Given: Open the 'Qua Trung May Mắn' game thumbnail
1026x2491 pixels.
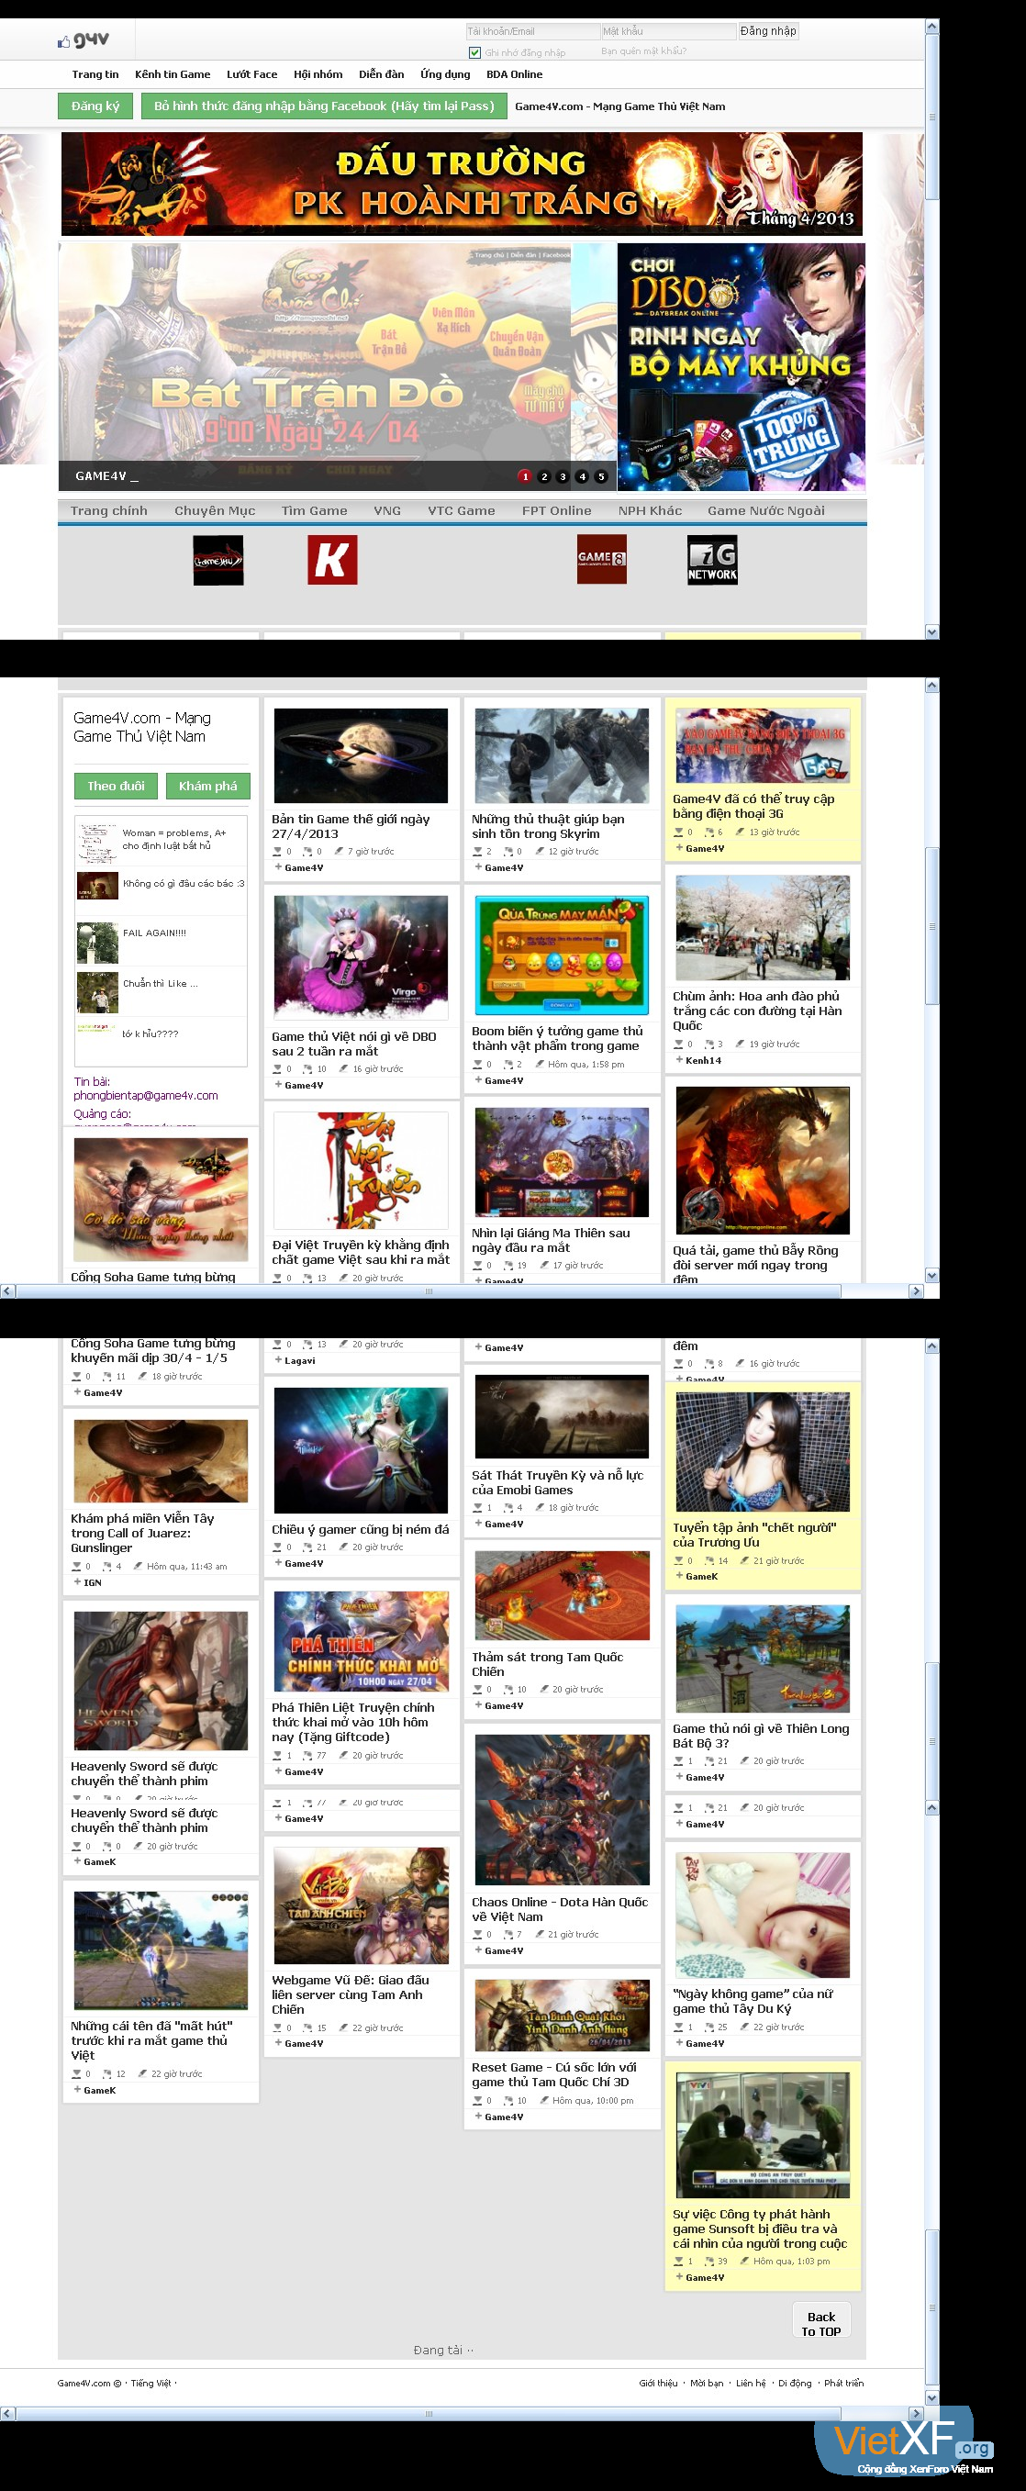Looking at the screenshot, I should (562, 955).
